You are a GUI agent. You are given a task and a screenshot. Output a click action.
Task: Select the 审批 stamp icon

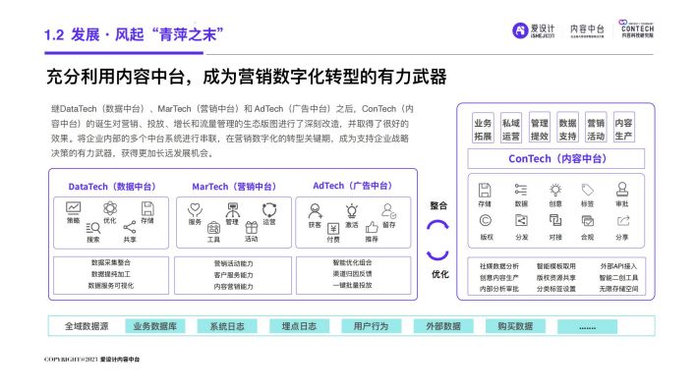(x=622, y=190)
